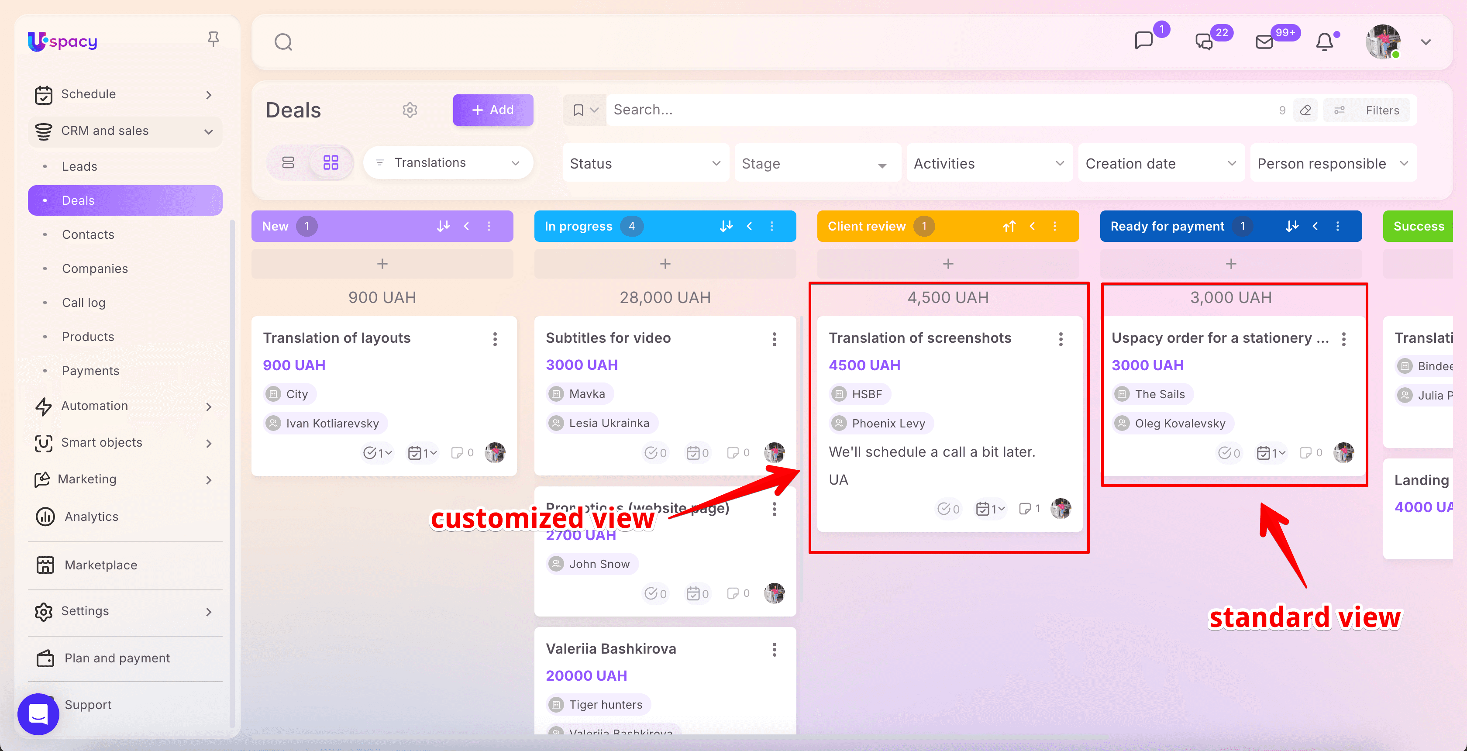This screenshot has height=751, width=1467.
Task: Add a deal in the New column
Action: [x=382, y=264]
